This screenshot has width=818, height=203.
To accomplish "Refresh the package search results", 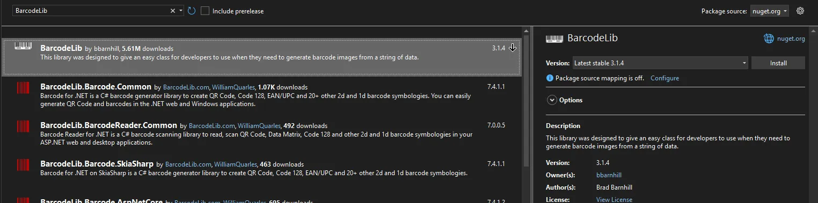I will 192,11.
